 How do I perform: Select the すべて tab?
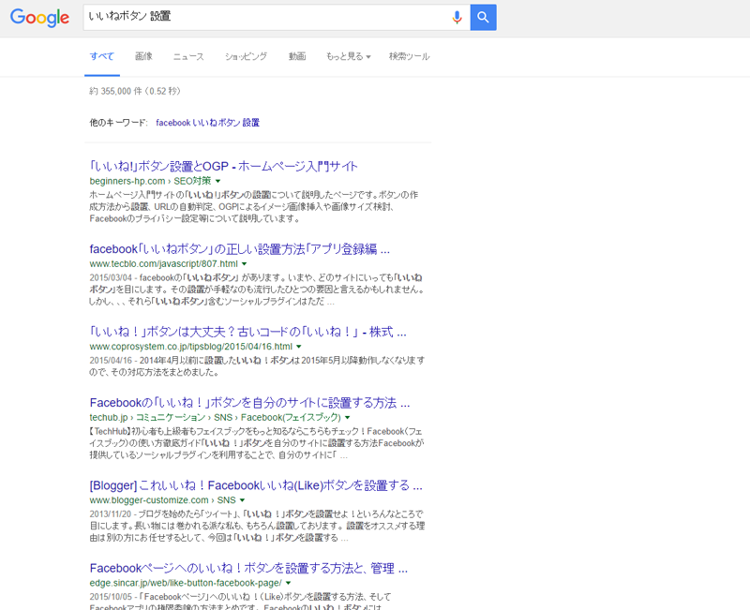click(x=102, y=56)
